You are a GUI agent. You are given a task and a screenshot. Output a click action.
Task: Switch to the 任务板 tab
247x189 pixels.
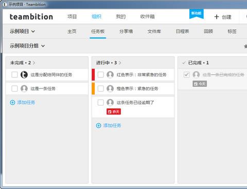point(98,31)
